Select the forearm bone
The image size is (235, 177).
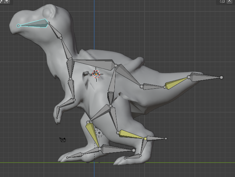[x=72, y=89]
